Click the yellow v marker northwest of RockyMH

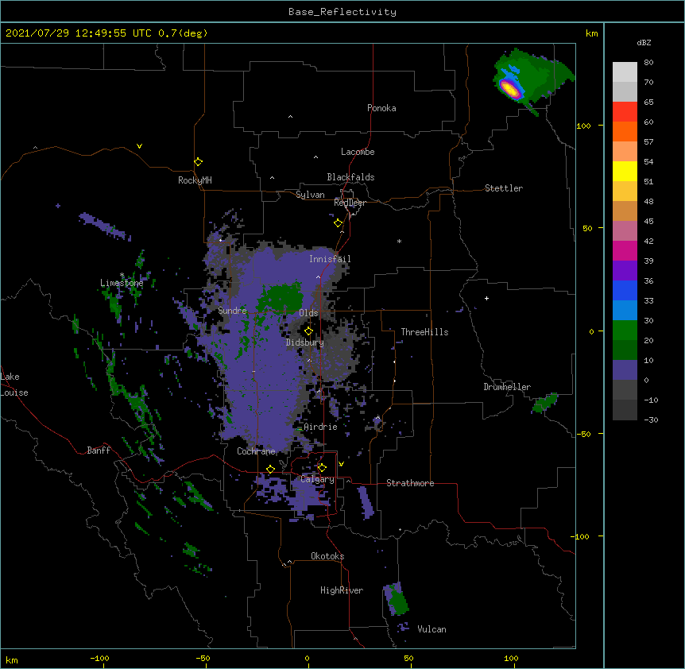coord(139,146)
